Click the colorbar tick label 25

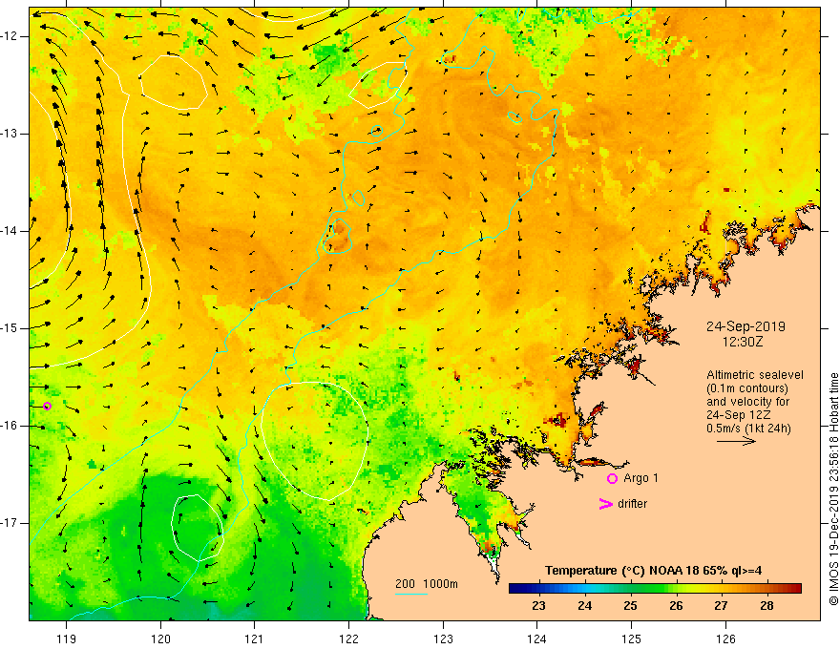[631, 606]
